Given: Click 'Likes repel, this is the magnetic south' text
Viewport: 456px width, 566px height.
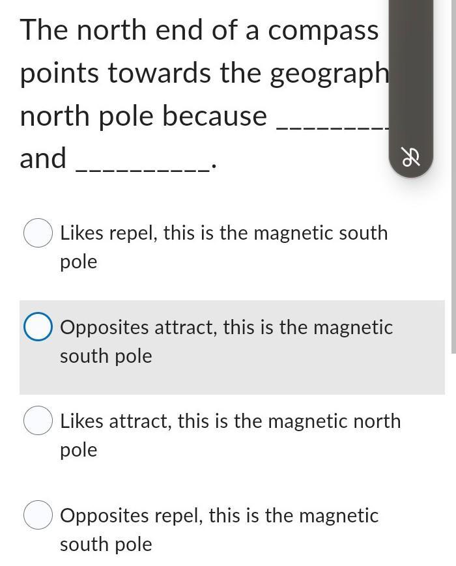Looking at the screenshot, I should (x=223, y=233).
